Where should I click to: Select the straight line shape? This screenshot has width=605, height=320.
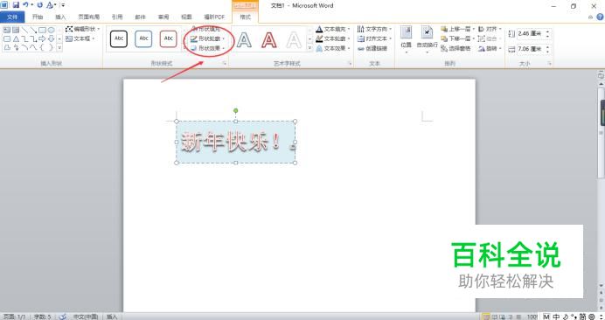(24, 30)
